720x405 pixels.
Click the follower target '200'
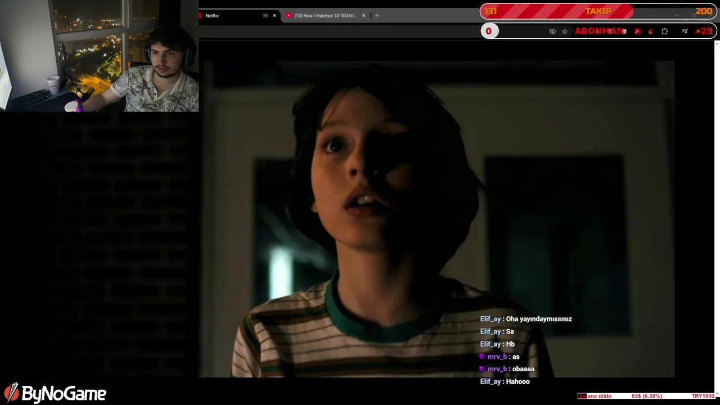(704, 11)
